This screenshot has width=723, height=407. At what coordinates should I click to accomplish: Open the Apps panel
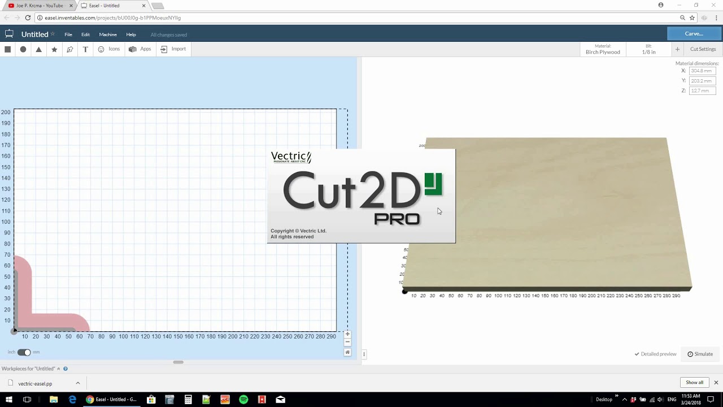(140, 49)
